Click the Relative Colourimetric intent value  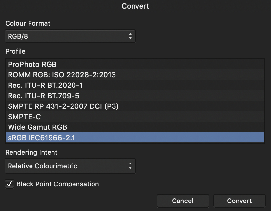pyautogui.click(x=43, y=166)
